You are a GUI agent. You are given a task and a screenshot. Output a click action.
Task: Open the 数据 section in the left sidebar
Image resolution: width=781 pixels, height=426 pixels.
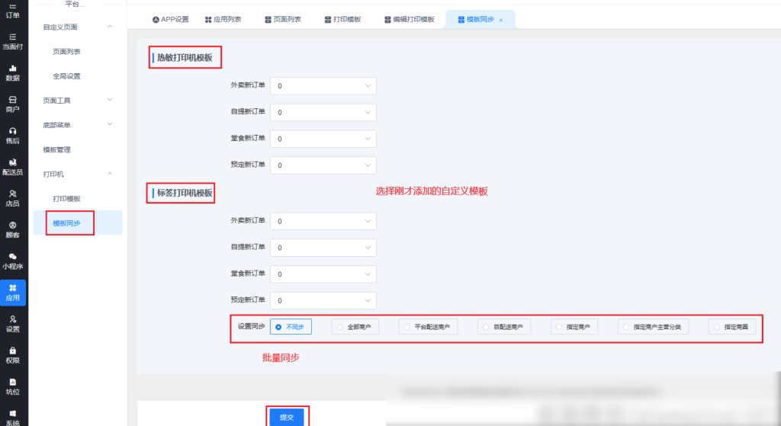coord(13,72)
